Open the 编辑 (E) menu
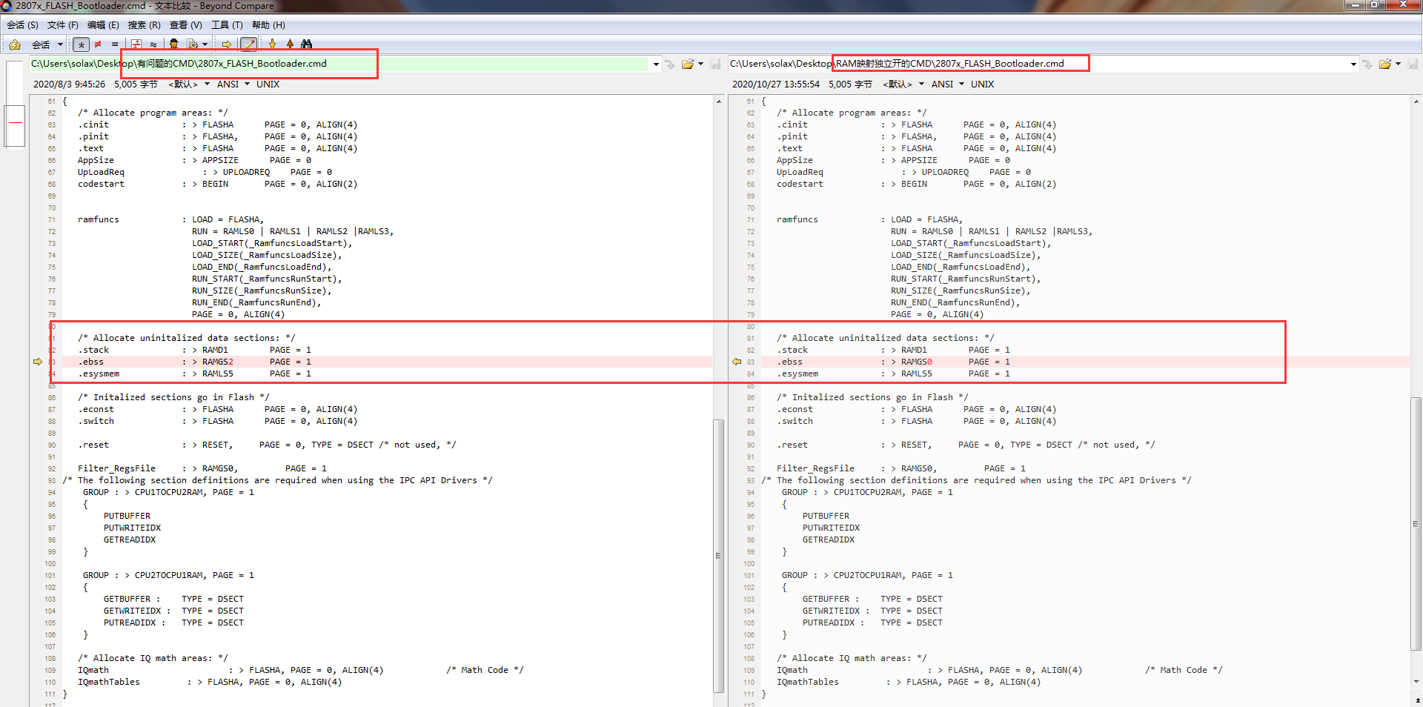 click(103, 25)
